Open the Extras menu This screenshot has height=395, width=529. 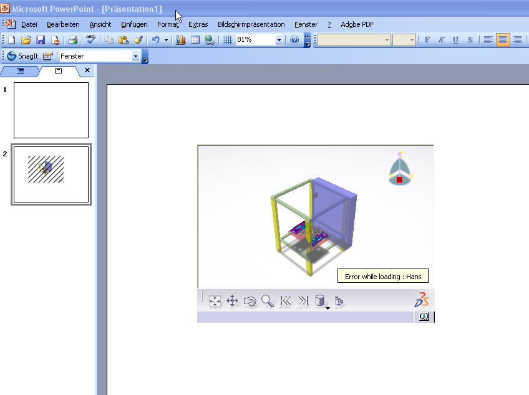pyautogui.click(x=198, y=24)
